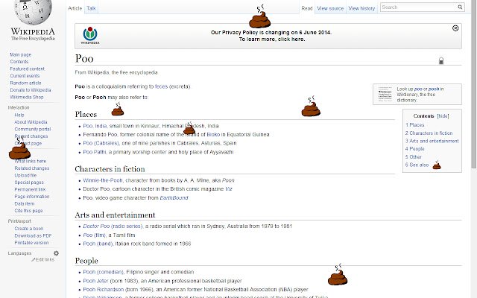
Task: Go to Community portal
Action: click(33, 129)
